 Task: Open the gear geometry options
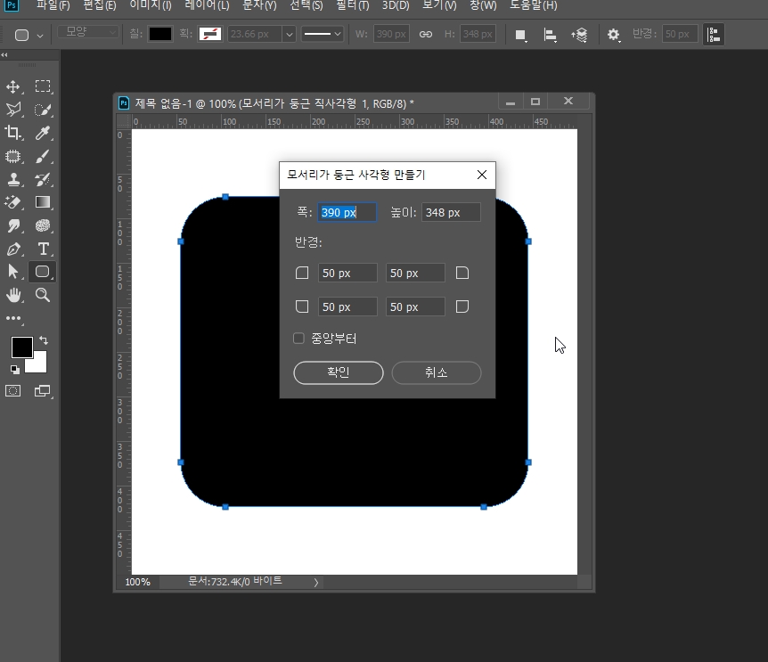coord(613,35)
